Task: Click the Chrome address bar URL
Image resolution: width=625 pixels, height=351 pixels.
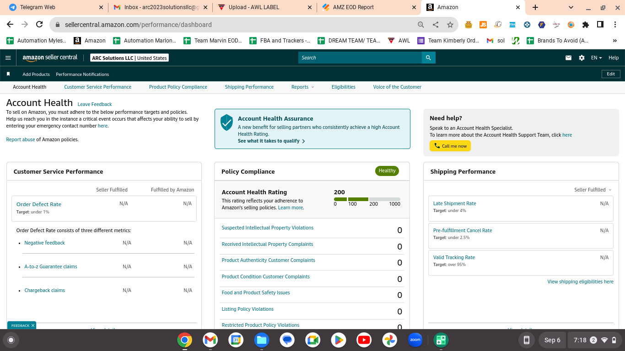Action: click(138, 25)
